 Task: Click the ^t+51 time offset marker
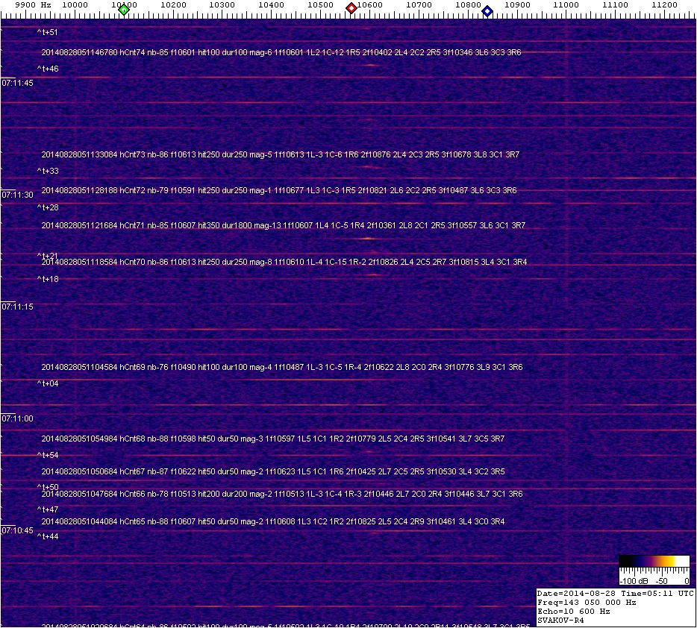tap(48, 33)
